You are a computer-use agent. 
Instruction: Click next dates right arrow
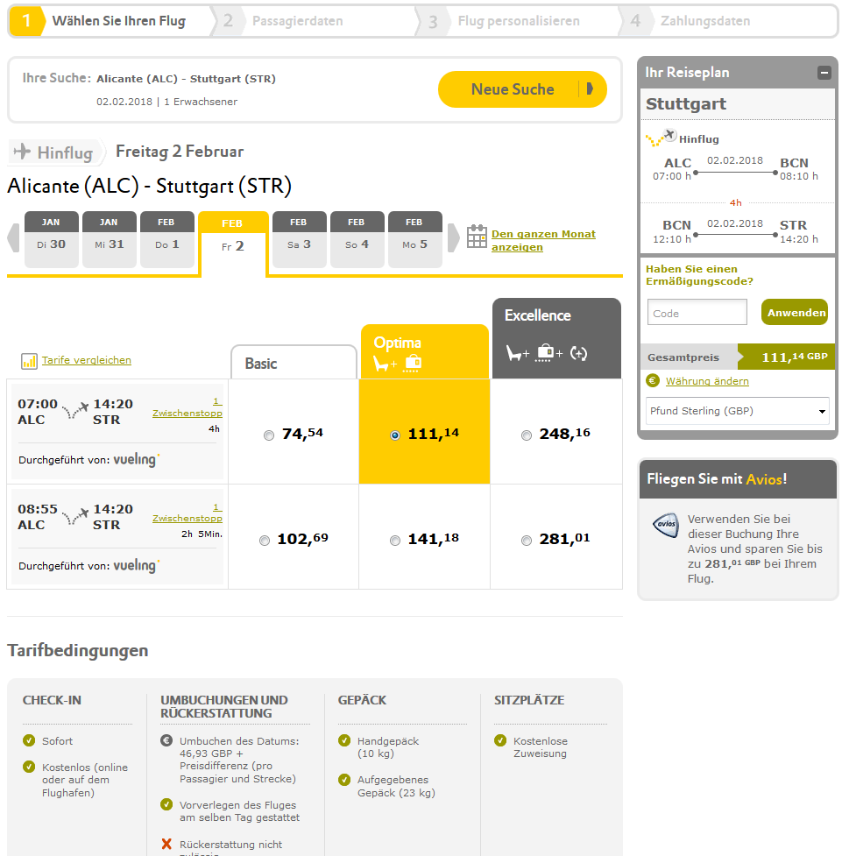[x=453, y=237]
